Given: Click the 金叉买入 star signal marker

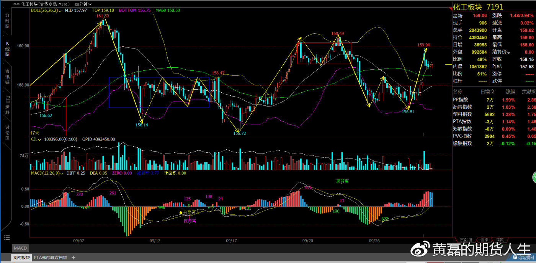Looking at the screenshot, I should [189, 212].
